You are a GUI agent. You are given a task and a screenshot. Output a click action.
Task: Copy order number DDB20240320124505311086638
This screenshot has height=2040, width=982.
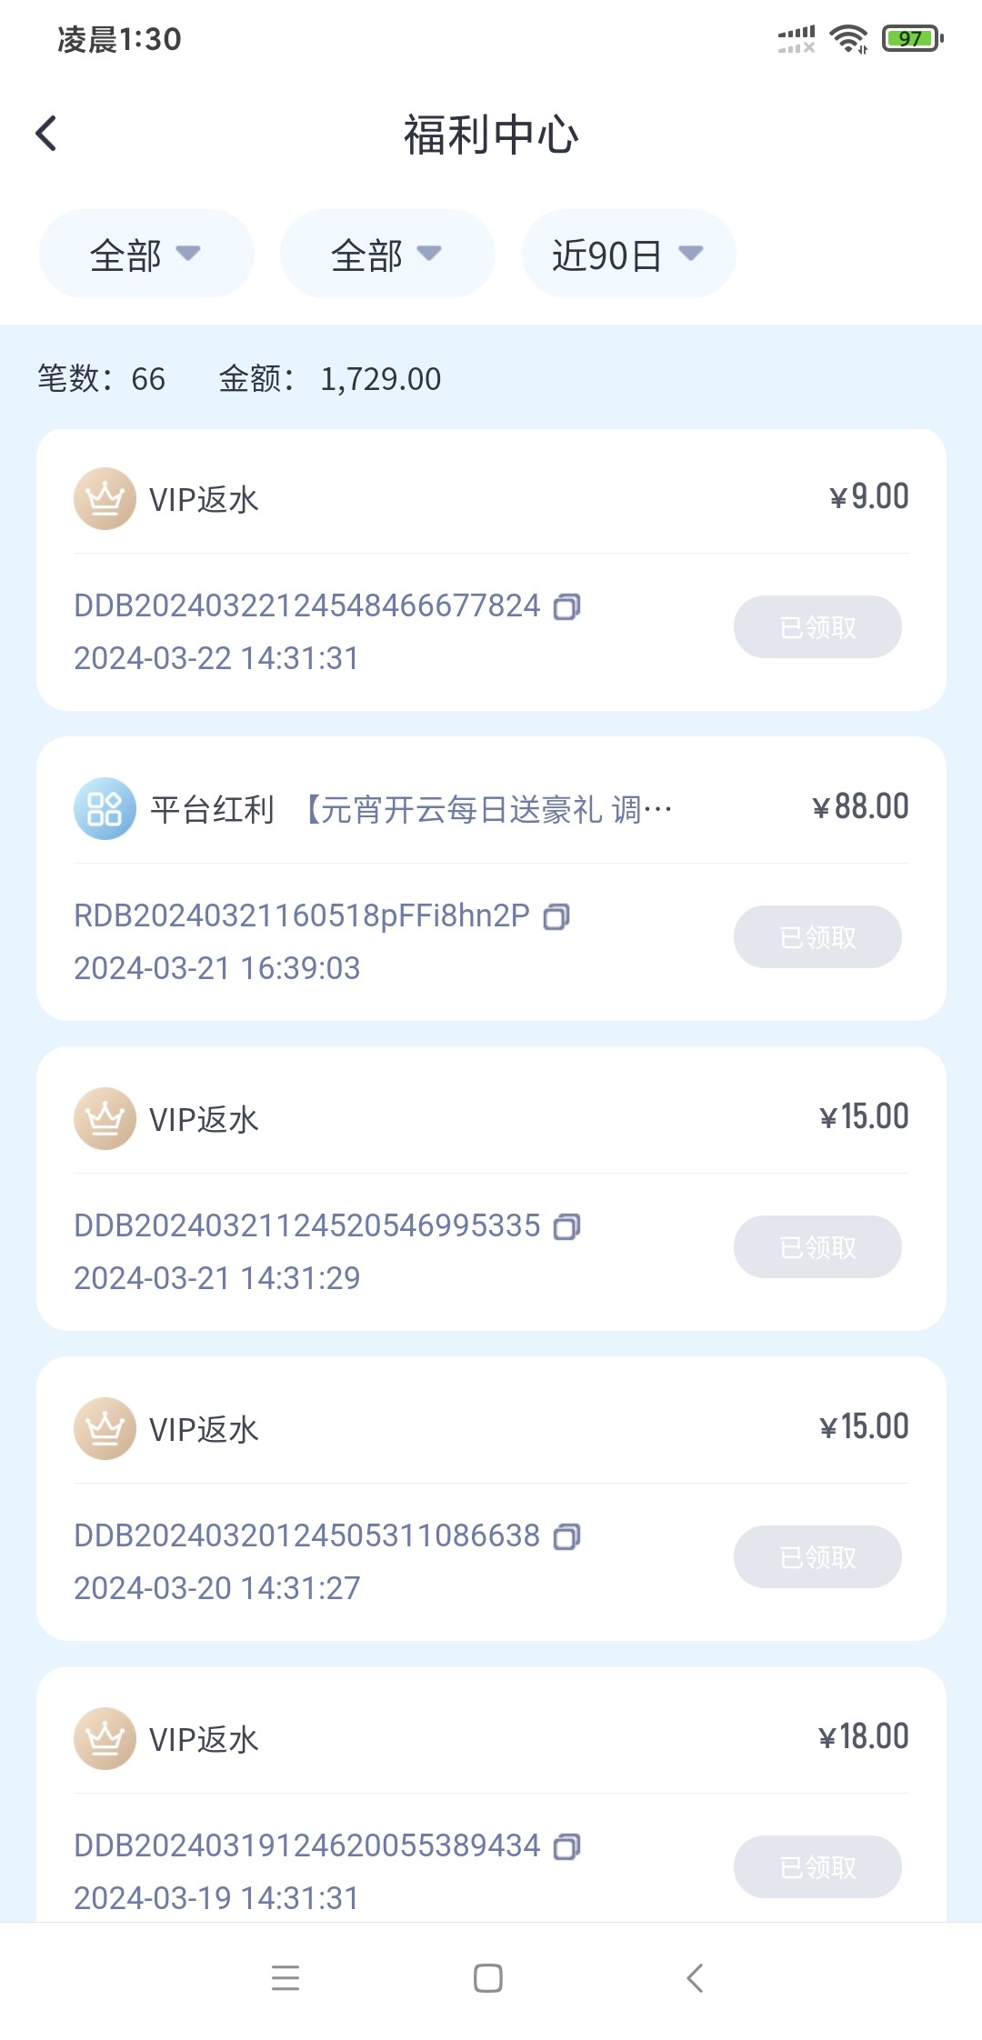click(x=567, y=1536)
